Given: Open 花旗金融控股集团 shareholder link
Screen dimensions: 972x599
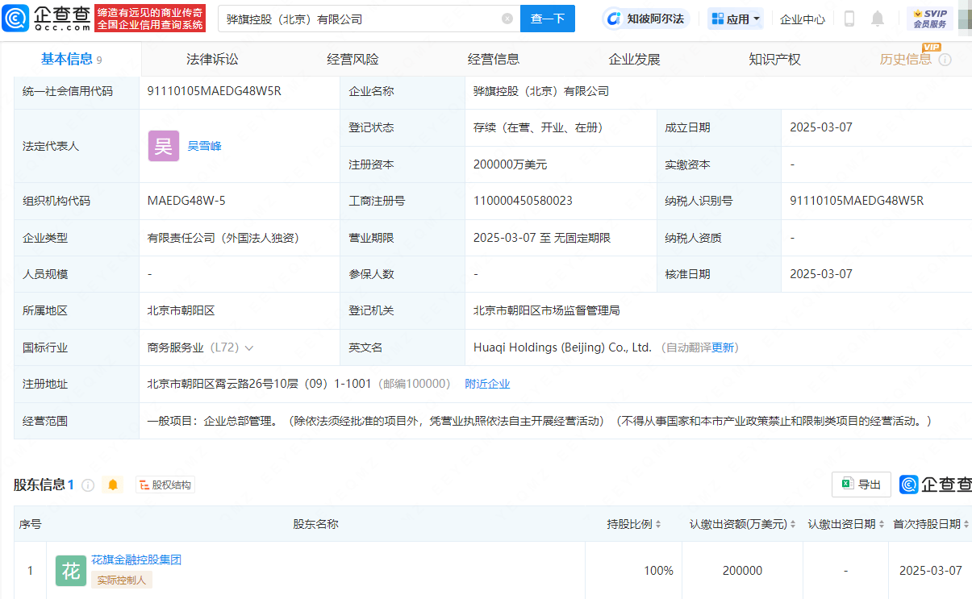Looking at the screenshot, I should pyautogui.click(x=136, y=559).
